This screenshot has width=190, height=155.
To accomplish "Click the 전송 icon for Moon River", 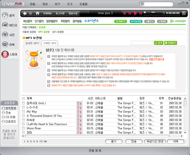I will tap(79, 128).
